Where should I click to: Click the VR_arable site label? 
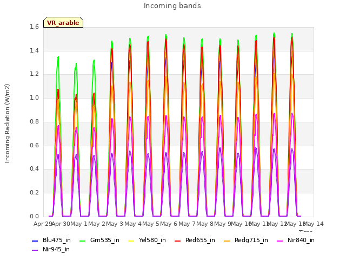coord(63,23)
